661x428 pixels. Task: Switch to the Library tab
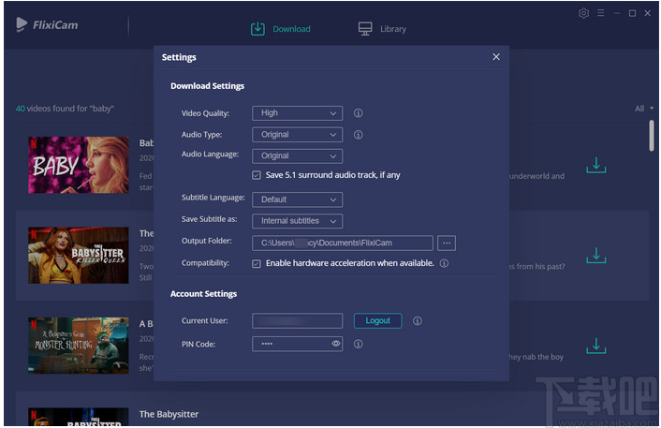point(382,29)
